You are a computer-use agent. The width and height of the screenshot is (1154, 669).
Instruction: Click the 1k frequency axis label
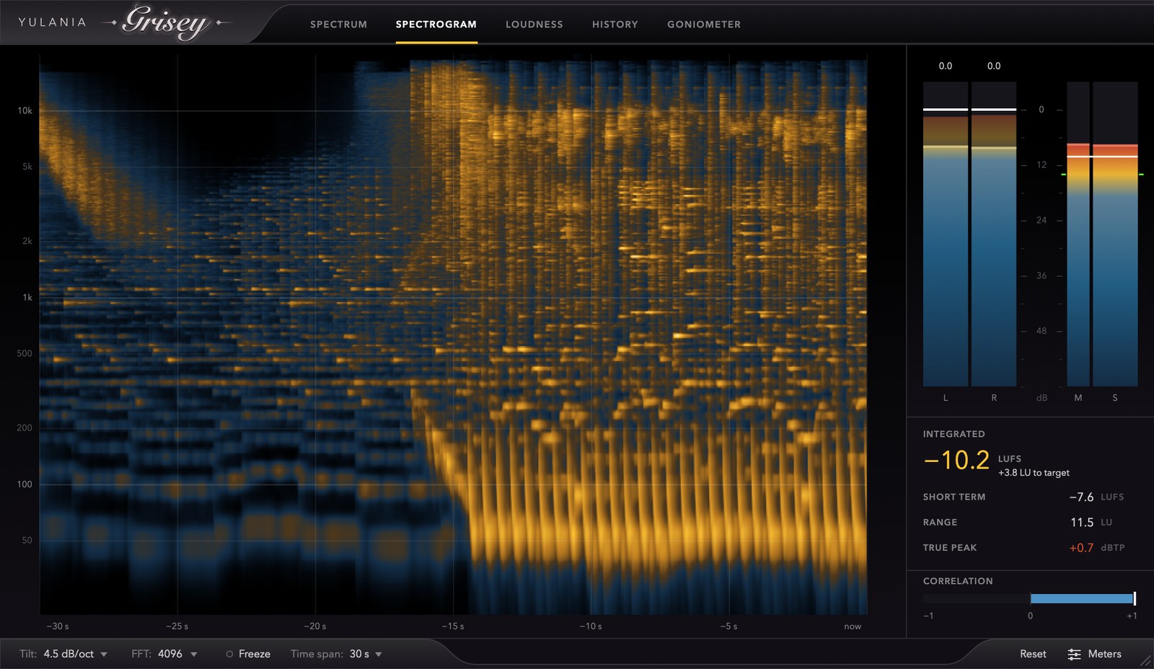[x=27, y=298]
